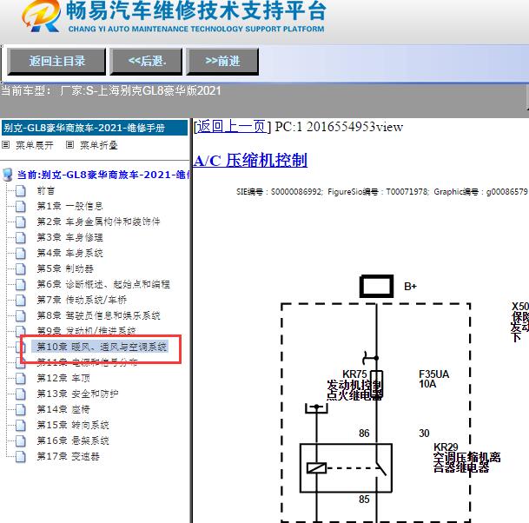Click the page icon beside 第17章
529x523 pixels.
pos(21,456)
